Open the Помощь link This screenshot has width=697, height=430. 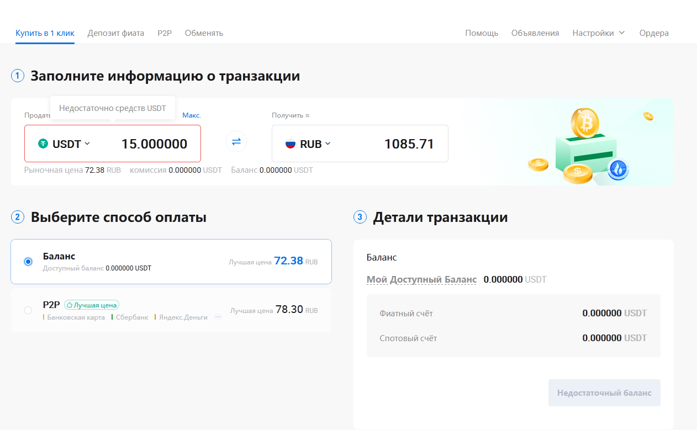[482, 33]
